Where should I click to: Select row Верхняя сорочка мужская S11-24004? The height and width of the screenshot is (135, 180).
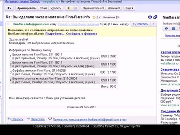[63, 80]
